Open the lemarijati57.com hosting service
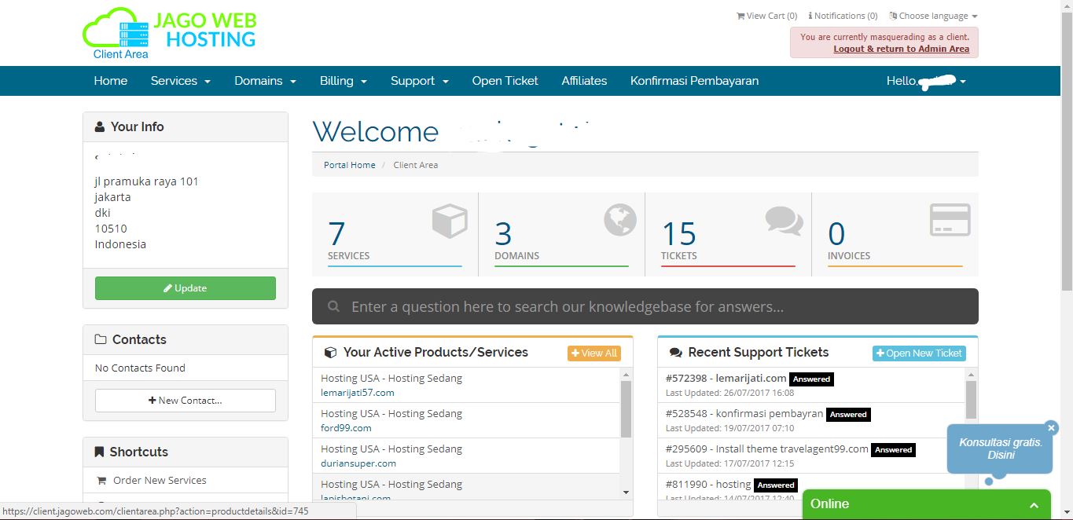Viewport: 1073px width, 520px height. [466, 385]
